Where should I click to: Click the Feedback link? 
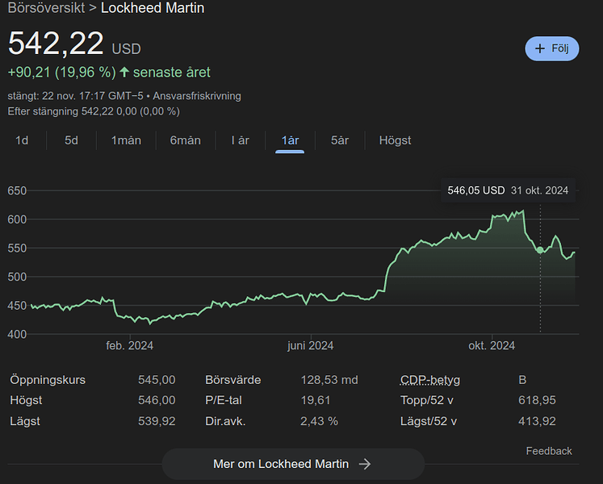pos(549,451)
